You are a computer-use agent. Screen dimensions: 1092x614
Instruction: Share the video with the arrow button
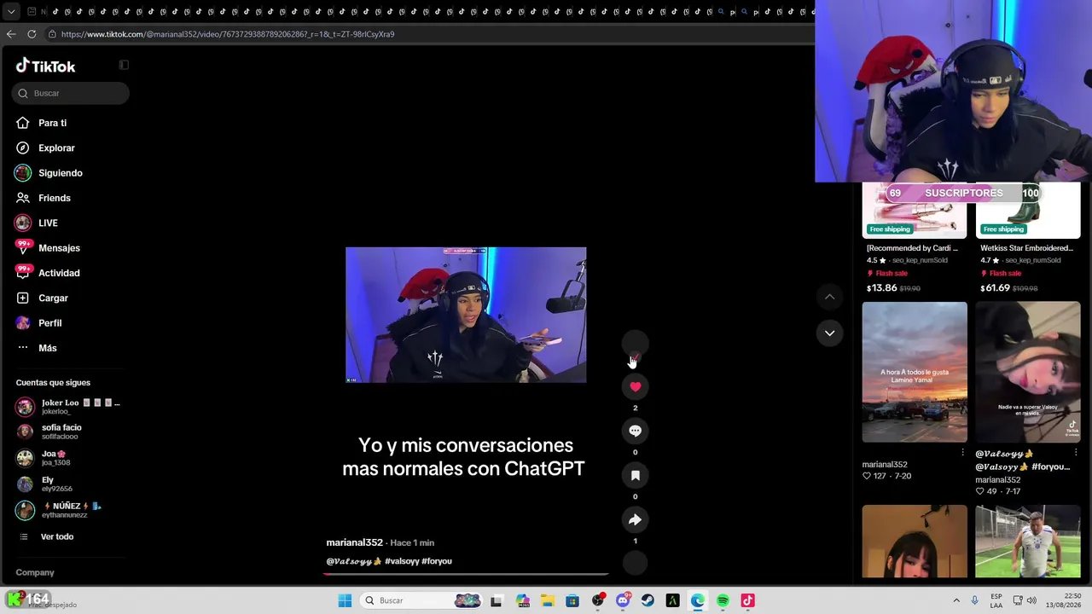tap(635, 520)
